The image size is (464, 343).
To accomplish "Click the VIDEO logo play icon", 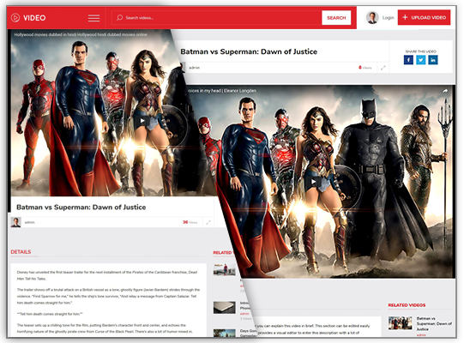I will [15, 18].
